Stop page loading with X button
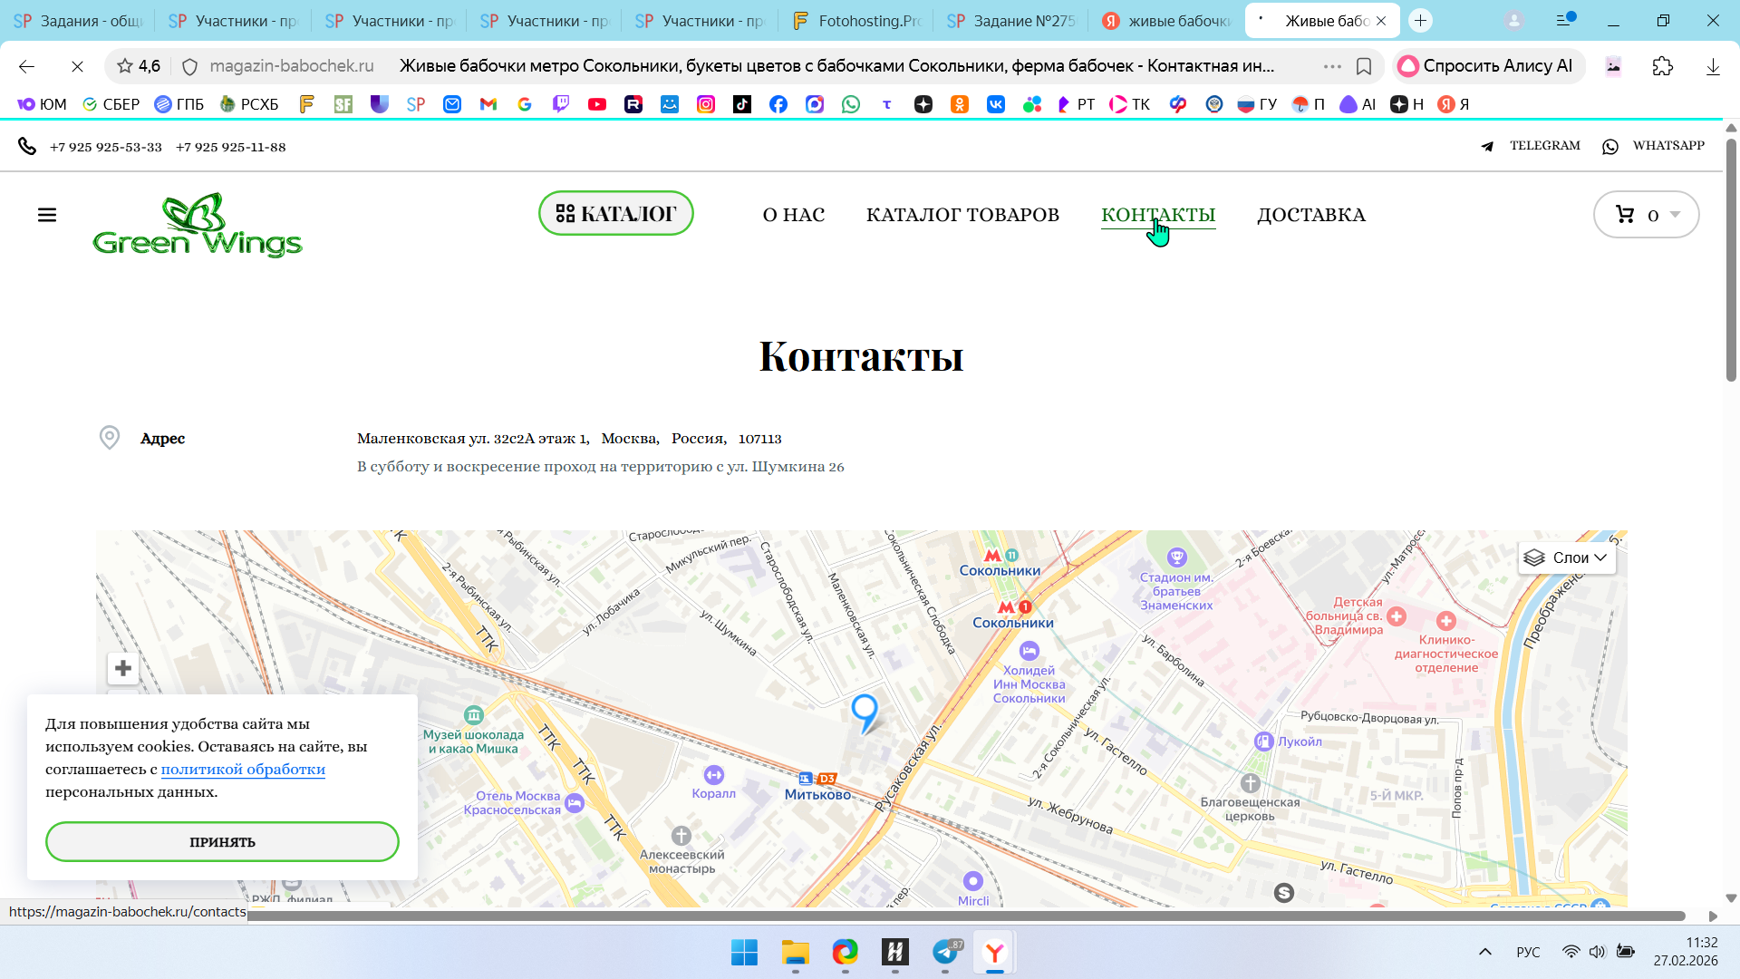The width and height of the screenshot is (1740, 979). [77, 66]
